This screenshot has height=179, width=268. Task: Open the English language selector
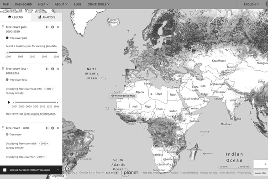[x=251, y=4]
